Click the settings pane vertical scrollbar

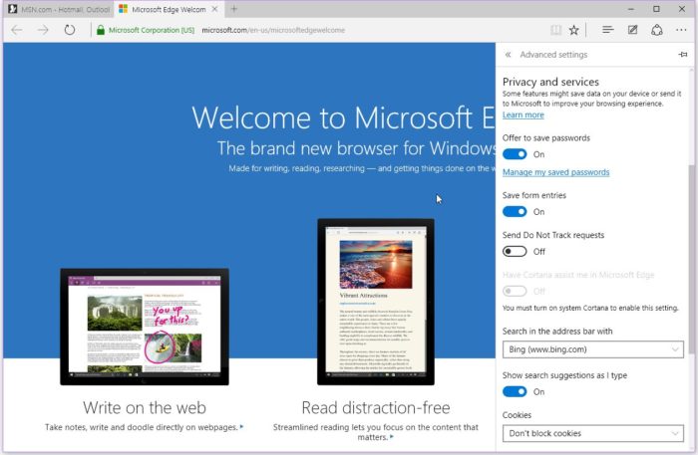[x=691, y=258]
